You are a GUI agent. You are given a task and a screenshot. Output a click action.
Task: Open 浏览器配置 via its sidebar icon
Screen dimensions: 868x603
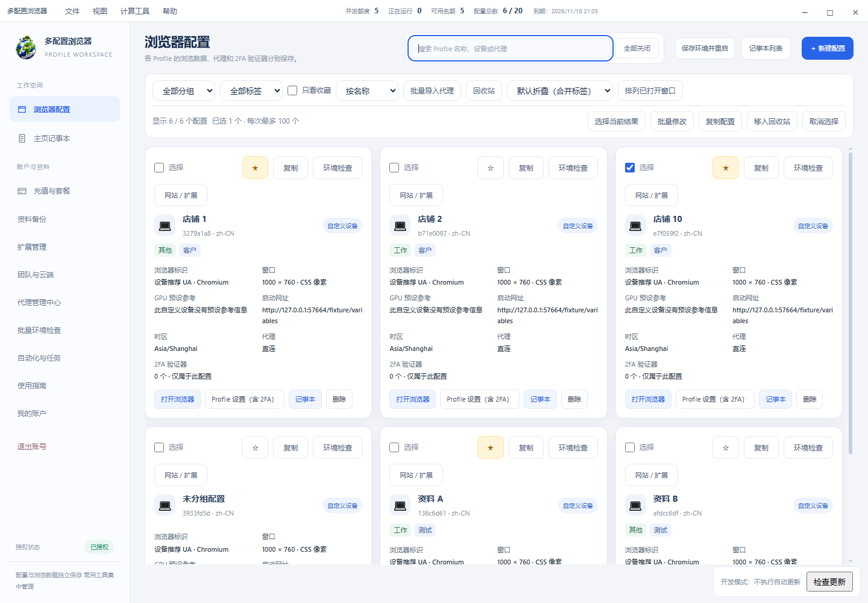click(22, 109)
